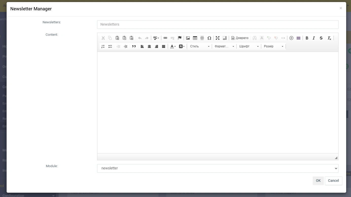Expand the Module select box
The height and width of the screenshot is (197, 351).
[x=218, y=168]
